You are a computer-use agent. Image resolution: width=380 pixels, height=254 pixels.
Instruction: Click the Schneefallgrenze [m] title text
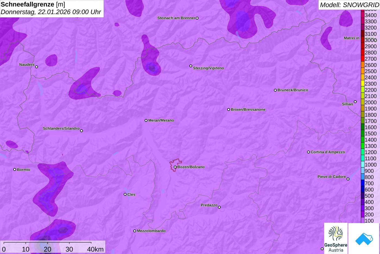click(33, 4)
